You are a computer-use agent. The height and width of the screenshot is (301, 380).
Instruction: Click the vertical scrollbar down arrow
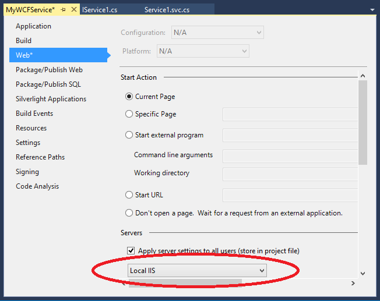click(x=363, y=274)
